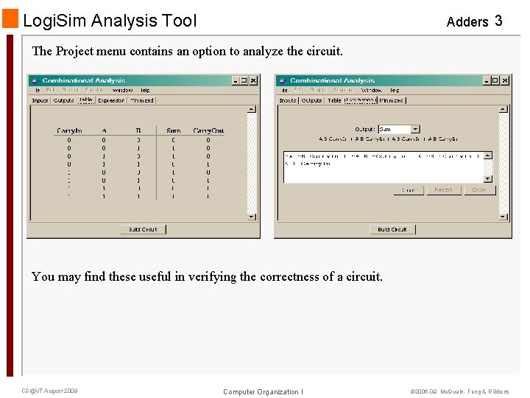Click the B column header in the truth table
The image size is (530, 398).
138,130
